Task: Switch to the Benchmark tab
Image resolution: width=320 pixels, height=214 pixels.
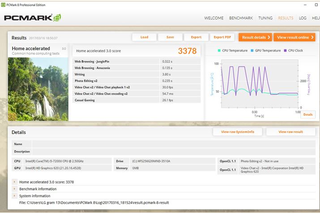Action: [241, 18]
